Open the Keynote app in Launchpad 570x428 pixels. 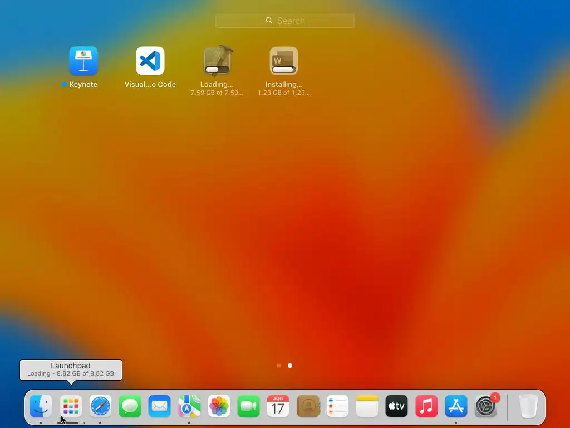click(83, 61)
